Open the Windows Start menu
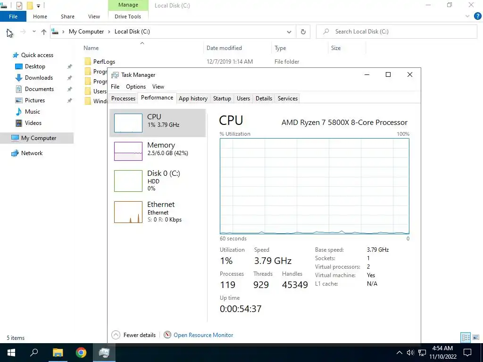The image size is (483, 362). tap(11, 353)
